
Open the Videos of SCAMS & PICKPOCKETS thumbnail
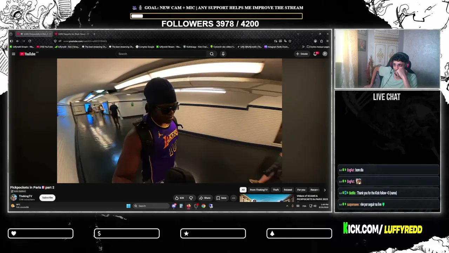coord(267,198)
